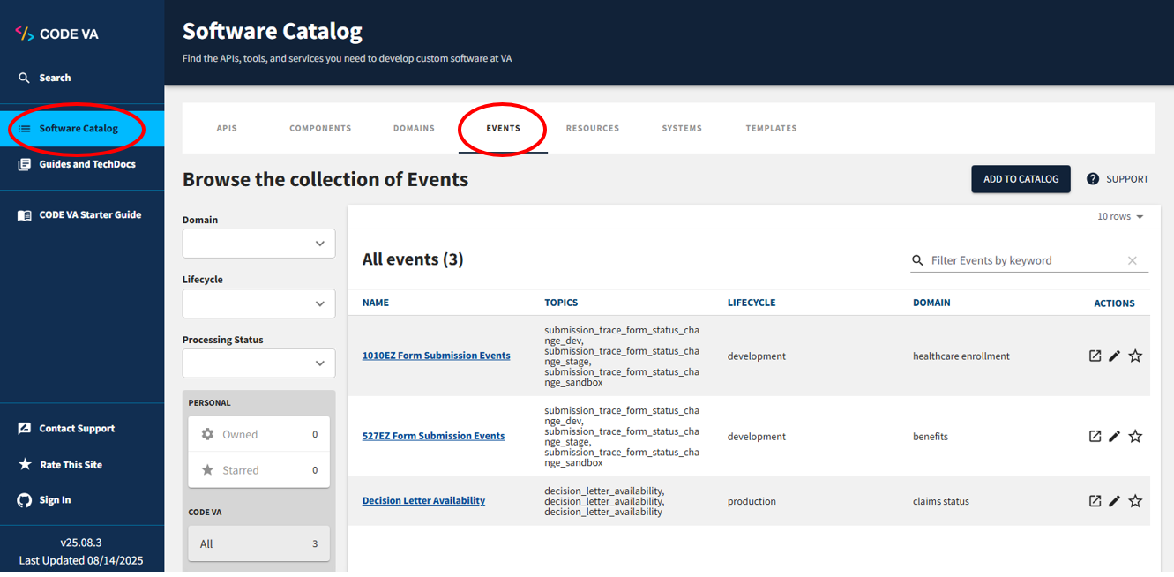Viewport: 1174px width, 577px height.
Task: Switch to the Domains tab
Action: [x=414, y=129]
